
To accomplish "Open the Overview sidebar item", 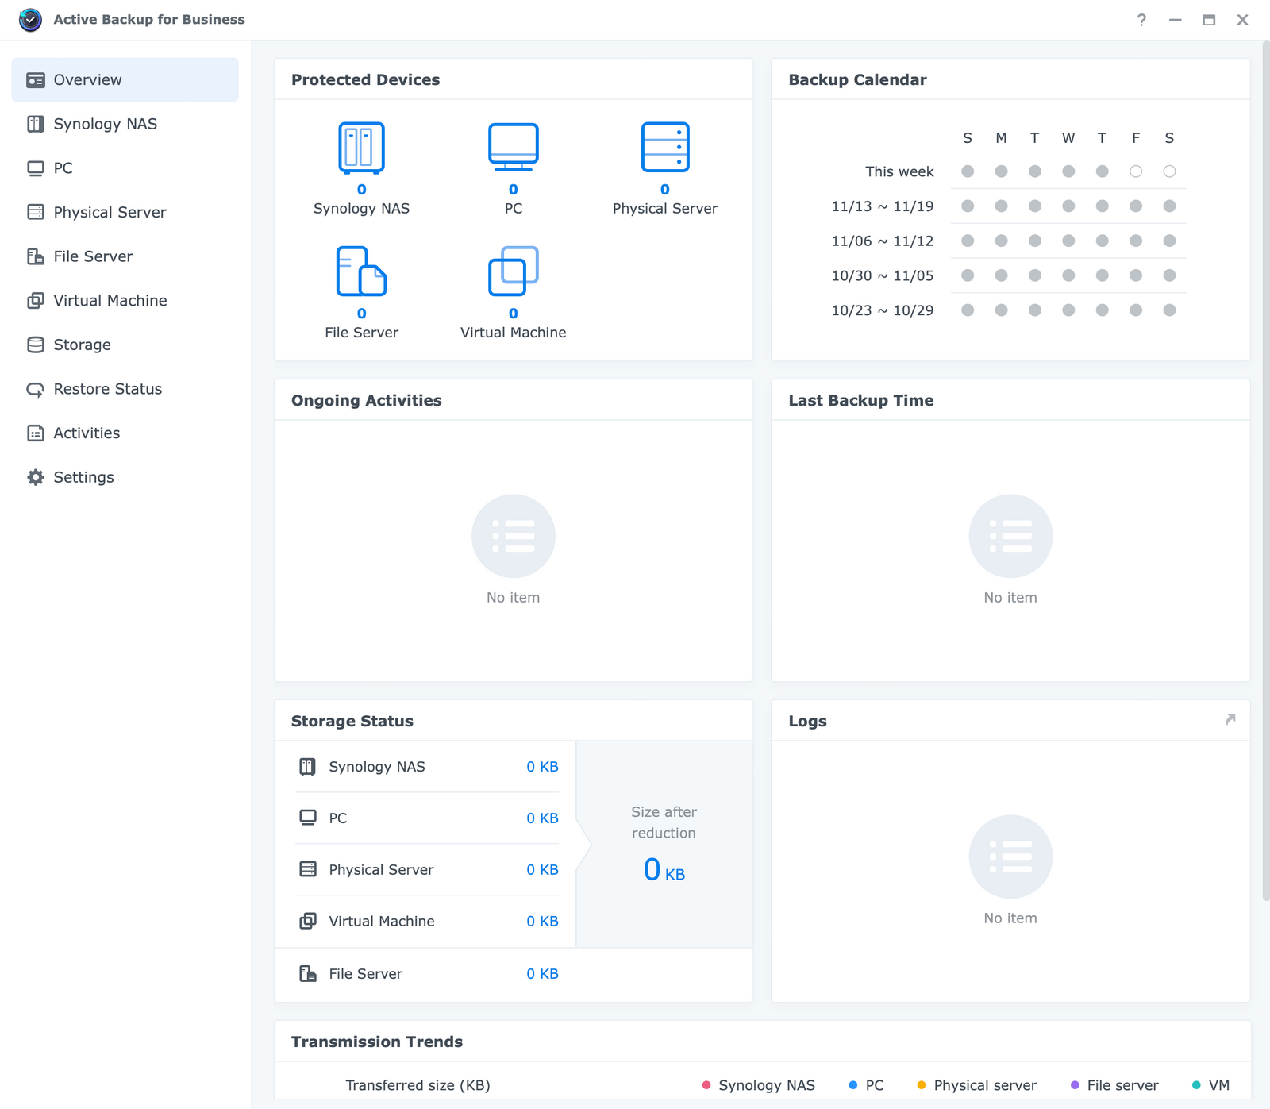I will (x=125, y=79).
